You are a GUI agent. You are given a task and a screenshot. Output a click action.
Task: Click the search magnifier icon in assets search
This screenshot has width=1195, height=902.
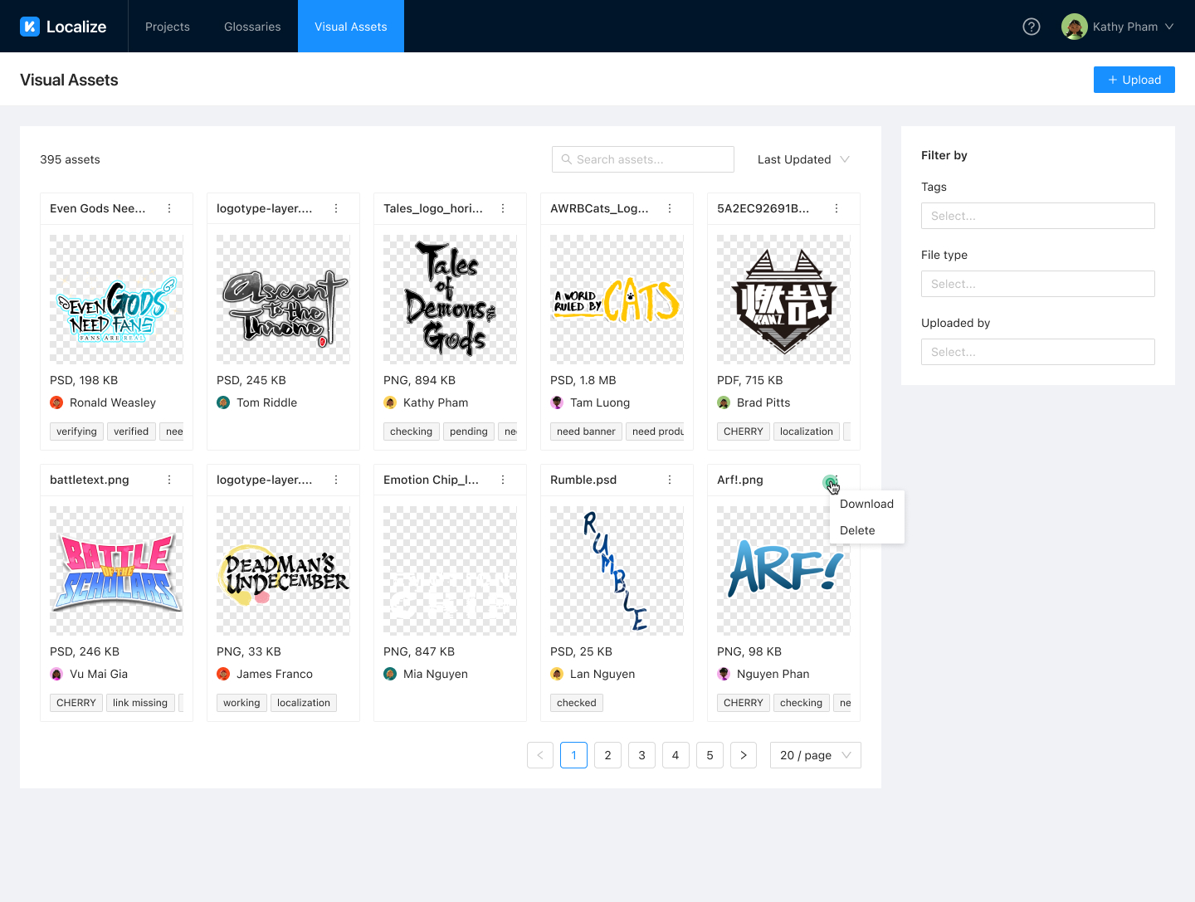click(567, 159)
